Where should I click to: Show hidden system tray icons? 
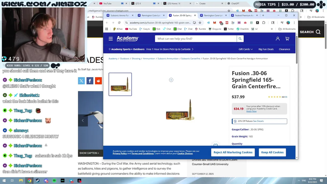[x=299, y=181]
